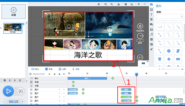The height and width of the screenshot is (106, 185).
Task: Add a new scene (场景)
Action: coord(14,12)
